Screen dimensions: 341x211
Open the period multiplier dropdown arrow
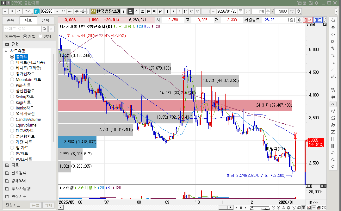pyautogui.click(x=213, y=11)
